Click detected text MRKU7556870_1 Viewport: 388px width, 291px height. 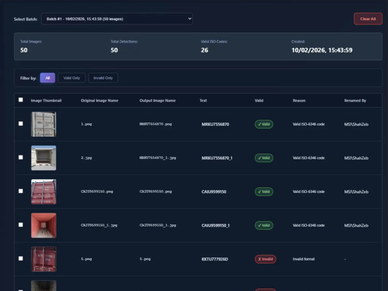[217, 158]
